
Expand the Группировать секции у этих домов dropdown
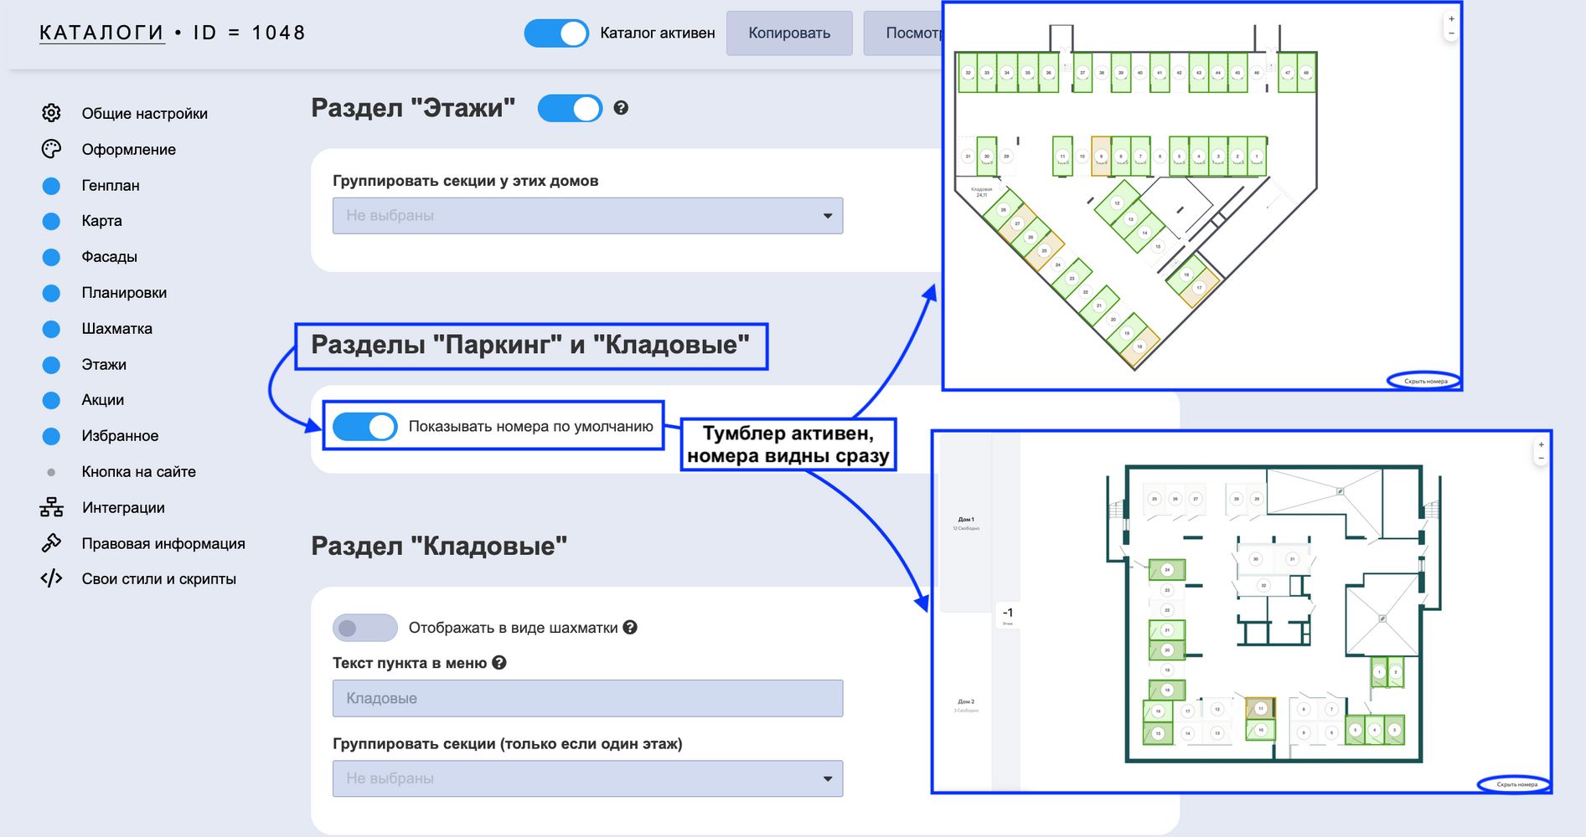[x=587, y=216]
